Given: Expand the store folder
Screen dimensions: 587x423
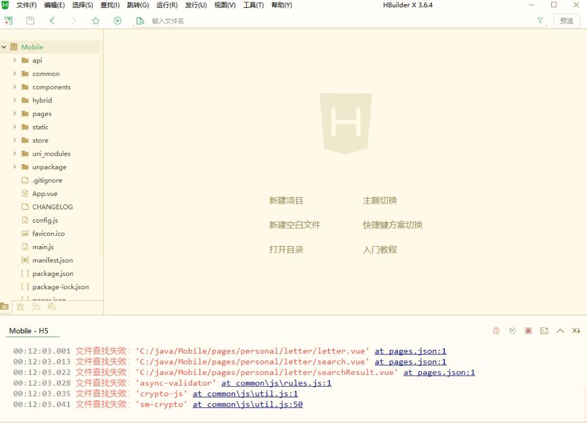Looking at the screenshot, I should pyautogui.click(x=14, y=140).
